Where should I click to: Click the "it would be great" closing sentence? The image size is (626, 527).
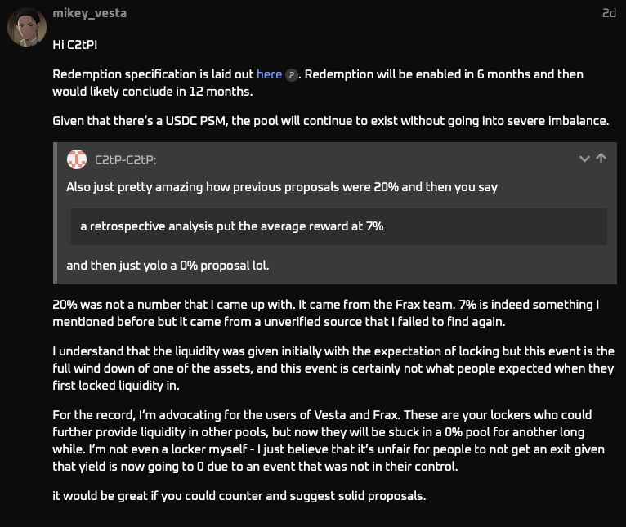[239, 496]
